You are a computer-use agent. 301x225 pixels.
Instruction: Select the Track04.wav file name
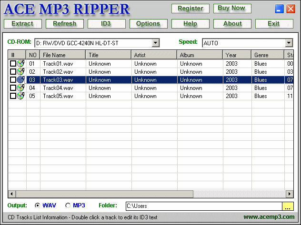58,88
